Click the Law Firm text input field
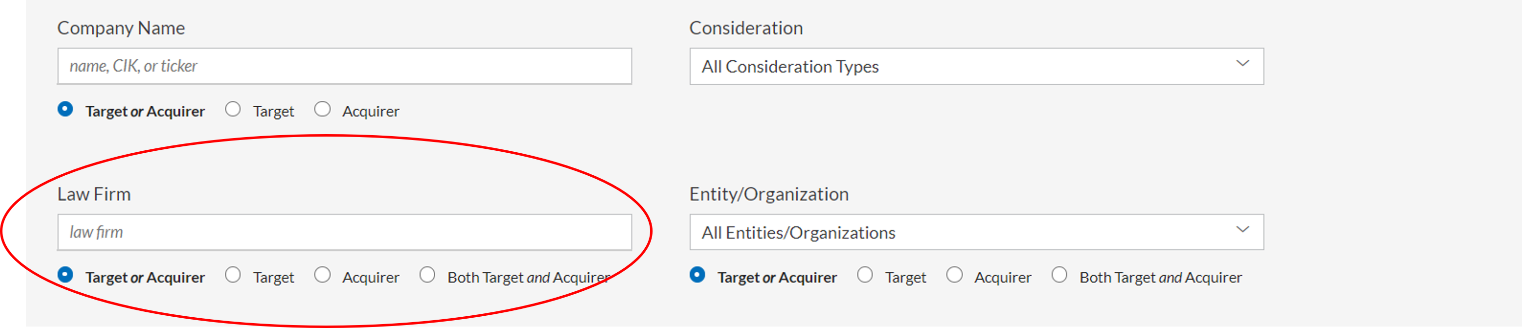Image resolution: width=1522 pixels, height=328 pixels. point(344,233)
